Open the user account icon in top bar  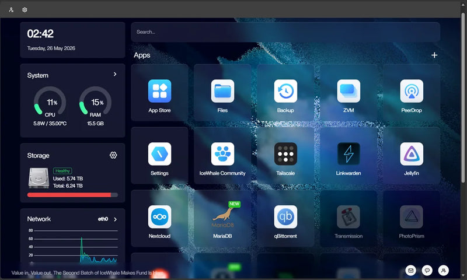[x=11, y=10]
